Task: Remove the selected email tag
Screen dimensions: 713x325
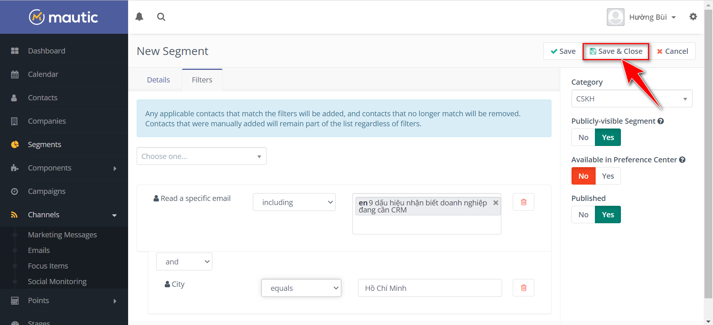Action: tap(495, 203)
